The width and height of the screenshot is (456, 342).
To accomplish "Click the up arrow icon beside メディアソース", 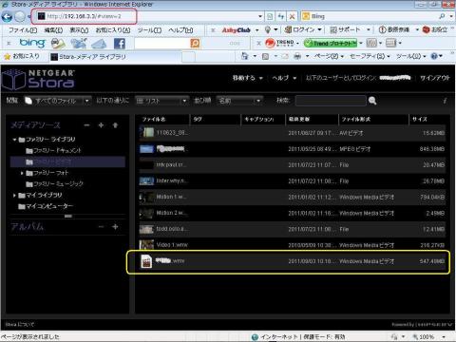I will pos(115,125).
